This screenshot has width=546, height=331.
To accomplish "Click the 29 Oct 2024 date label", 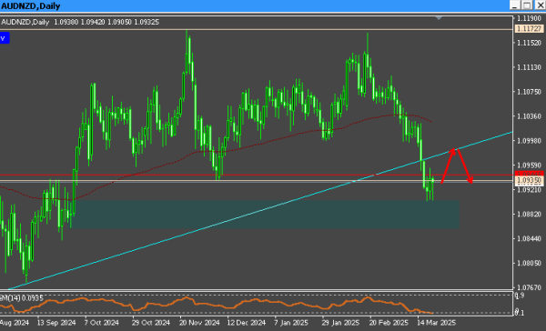I will (151, 323).
